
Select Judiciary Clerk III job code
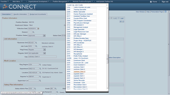(x=79, y=72)
